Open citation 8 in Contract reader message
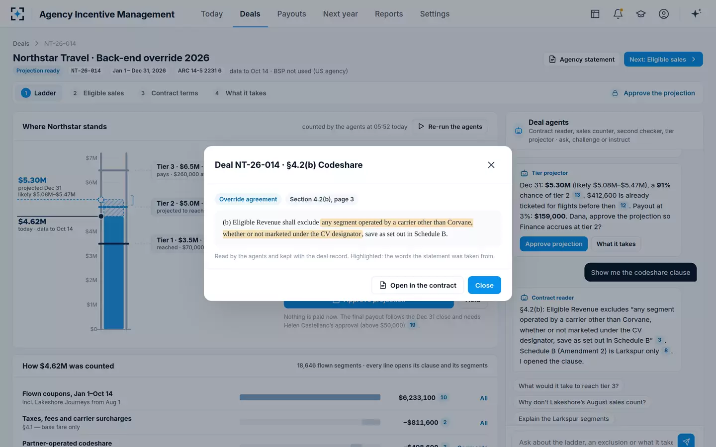Viewport: 716px width, 447px height. (x=666, y=351)
